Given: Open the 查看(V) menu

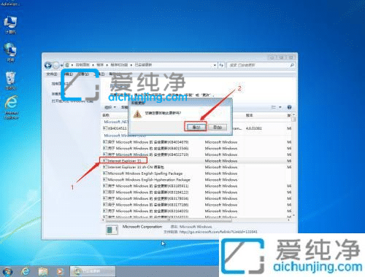Looking at the screenshot, I should 83,74.
